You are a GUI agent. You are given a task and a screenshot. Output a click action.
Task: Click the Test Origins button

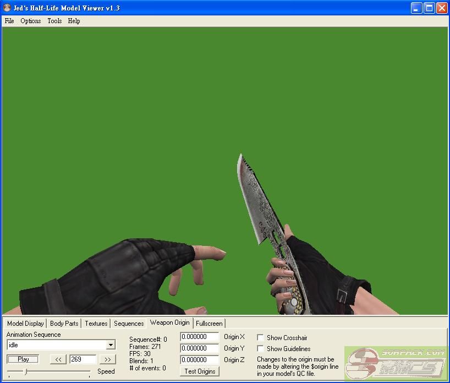point(200,371)
